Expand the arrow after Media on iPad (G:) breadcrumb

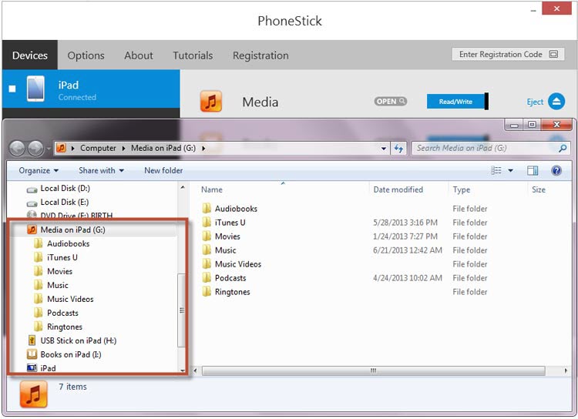pyautogui.click(x=203, y=149)
